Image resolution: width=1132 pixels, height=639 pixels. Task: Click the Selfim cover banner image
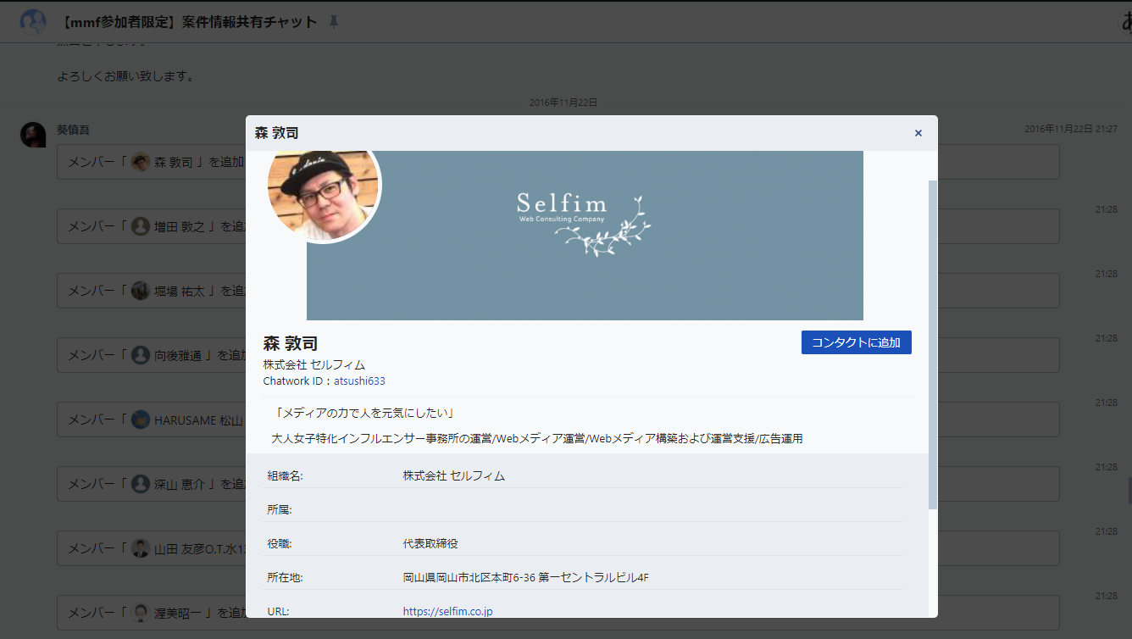[x=585, y=235]
